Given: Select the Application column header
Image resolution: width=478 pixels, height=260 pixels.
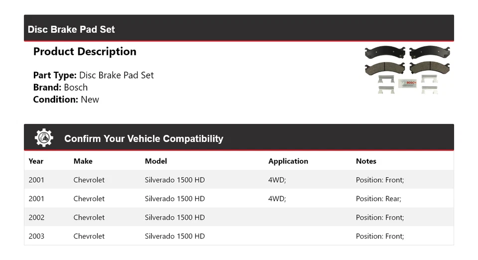Looking at the screenshot, I should 288,161.
